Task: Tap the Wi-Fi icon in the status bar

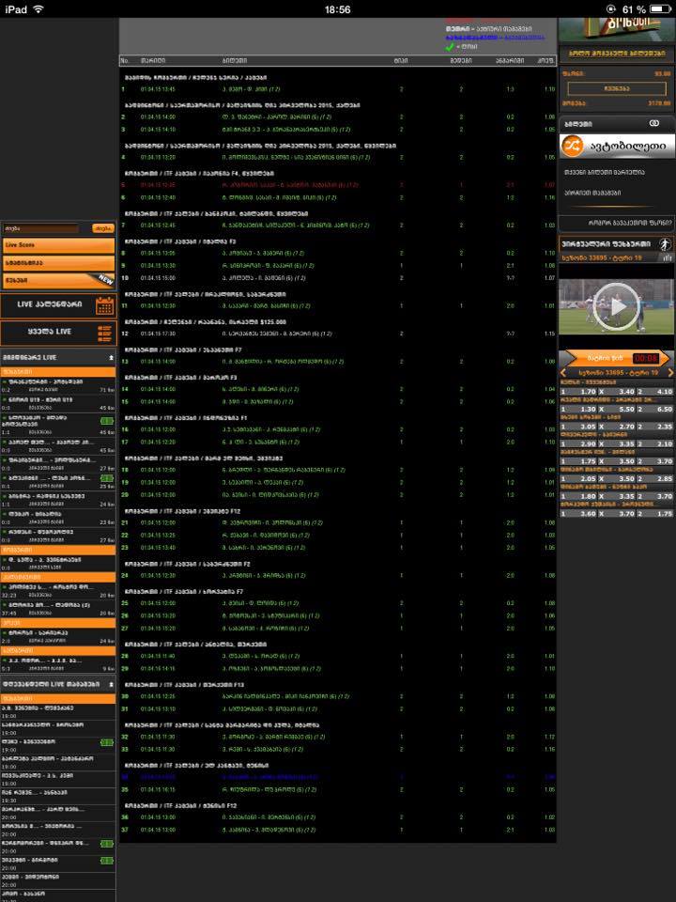Action: [38, 9]
